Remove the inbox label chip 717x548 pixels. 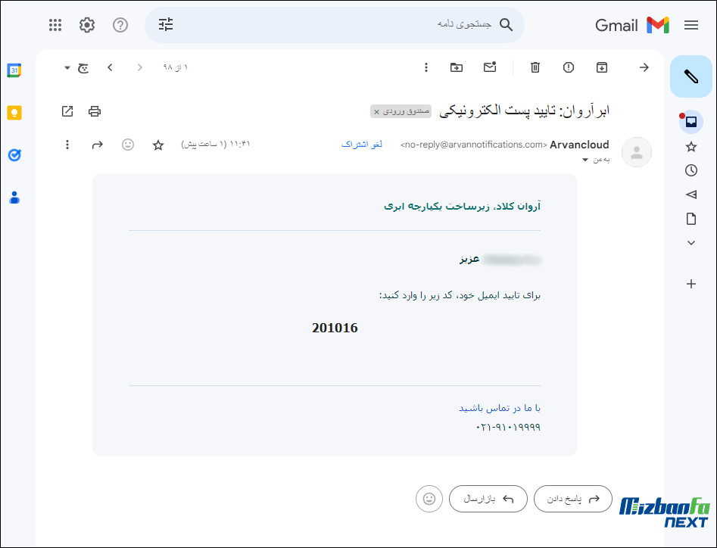tap(377, 112)
